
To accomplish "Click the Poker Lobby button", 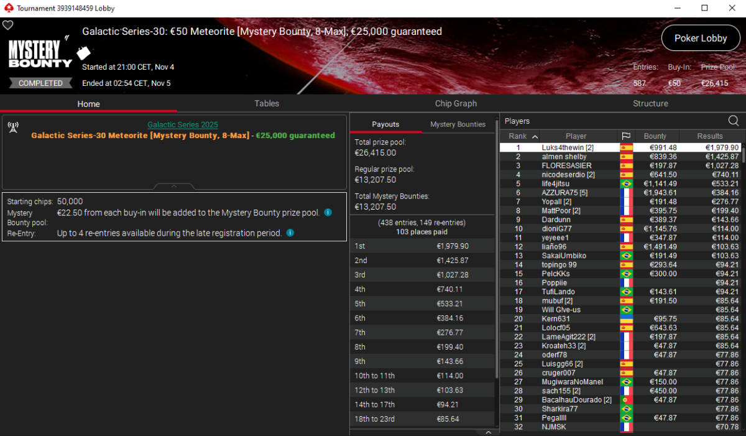I will pos(701,38).
